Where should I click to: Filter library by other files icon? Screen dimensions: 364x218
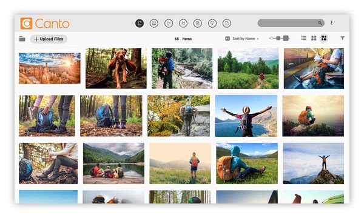227,23
